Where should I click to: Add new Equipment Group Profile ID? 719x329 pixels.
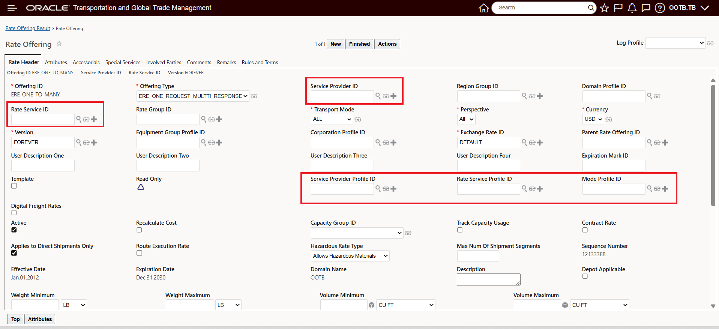(x=219, y=143)
